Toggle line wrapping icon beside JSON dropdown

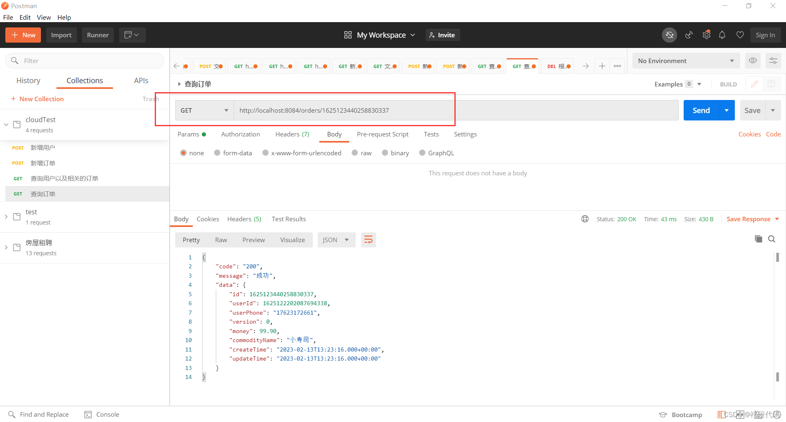[368, 240]
